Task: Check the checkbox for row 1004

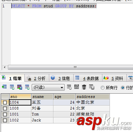Action: [x=5, y=103]
